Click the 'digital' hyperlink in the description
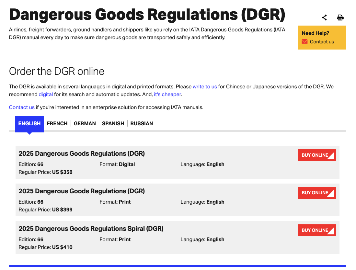The width and height of the screenshot is (356, 270). 46,94
